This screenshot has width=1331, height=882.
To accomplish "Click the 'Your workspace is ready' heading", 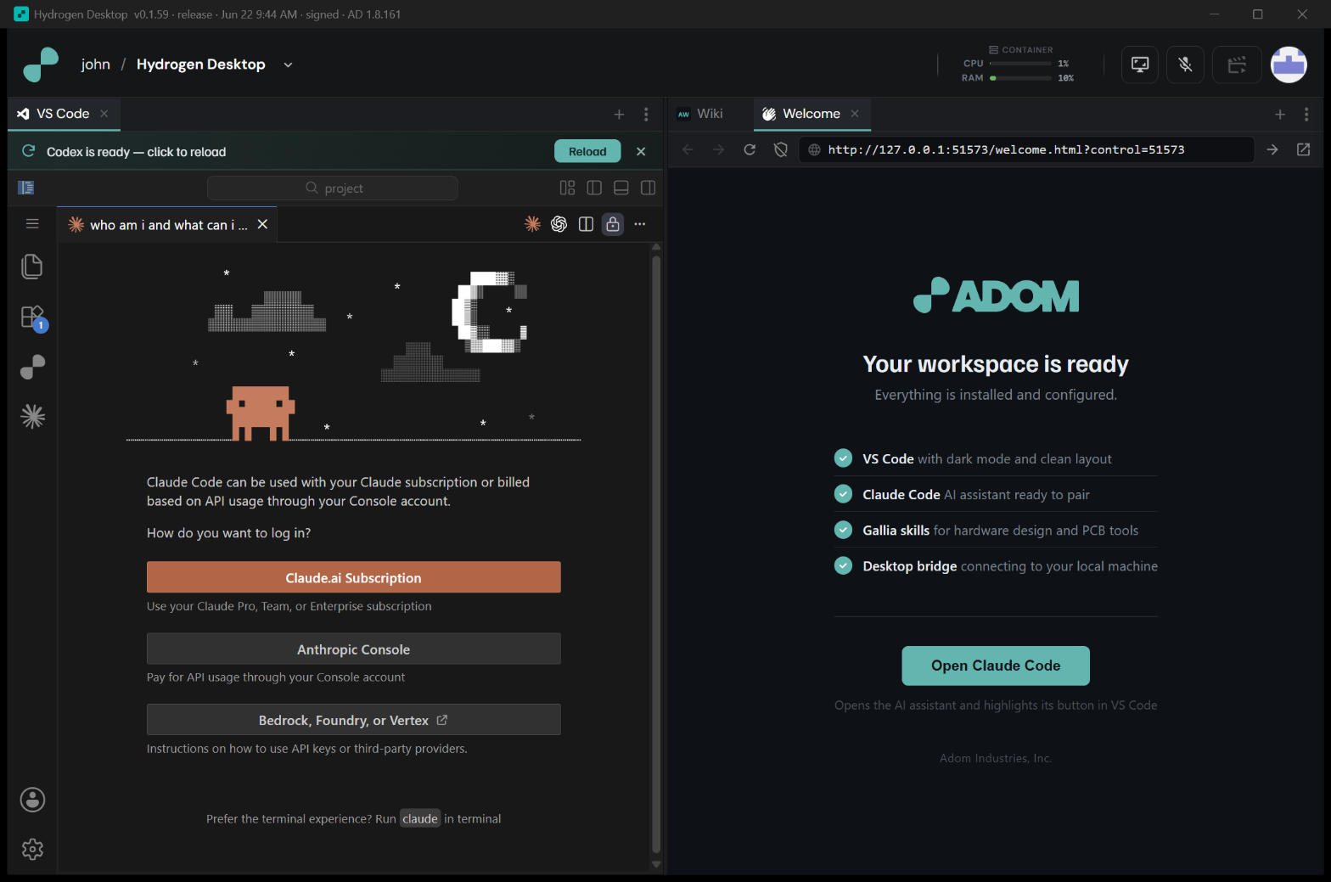I will tap(996, 364).
